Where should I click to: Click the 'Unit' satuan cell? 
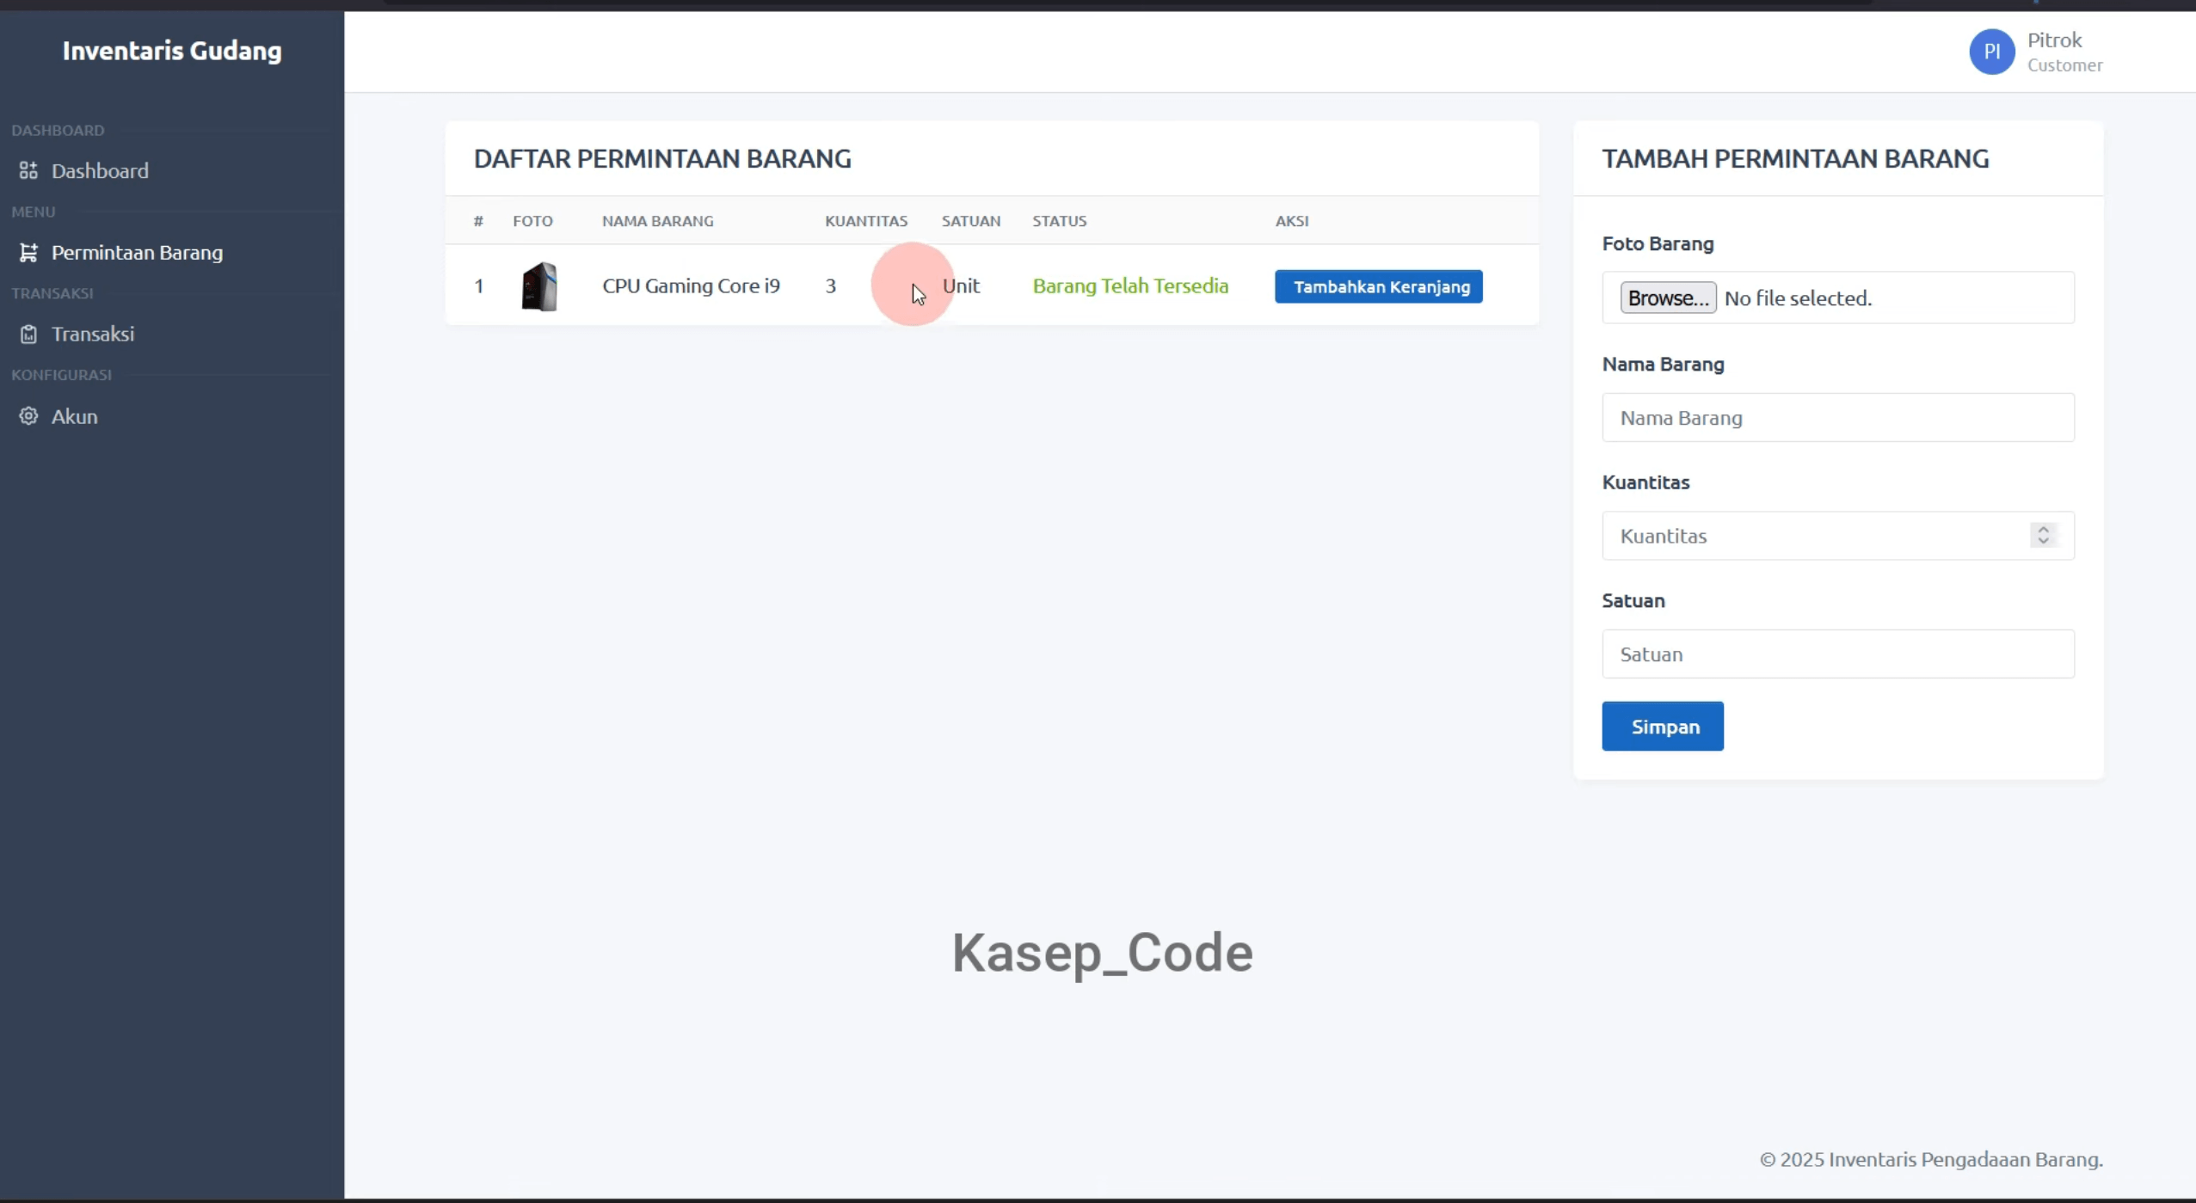click(961, 285)
